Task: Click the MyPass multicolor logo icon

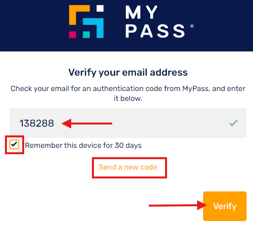Action: pyautogui.click(x=86, y=21)
